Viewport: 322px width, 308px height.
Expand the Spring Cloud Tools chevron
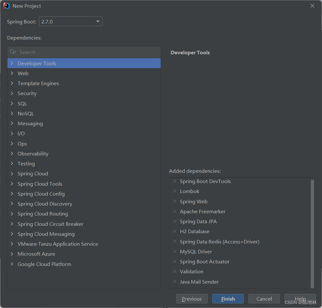coord(12,184)
